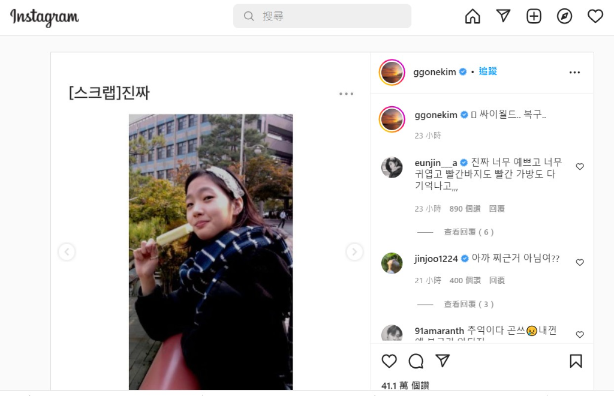The width and height of the screenshot is (614, 396).
Task: Like the post with the heart icon
Action: [389, 361]
